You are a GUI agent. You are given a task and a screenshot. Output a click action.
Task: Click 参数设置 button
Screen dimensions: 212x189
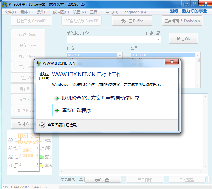point(103,180)
